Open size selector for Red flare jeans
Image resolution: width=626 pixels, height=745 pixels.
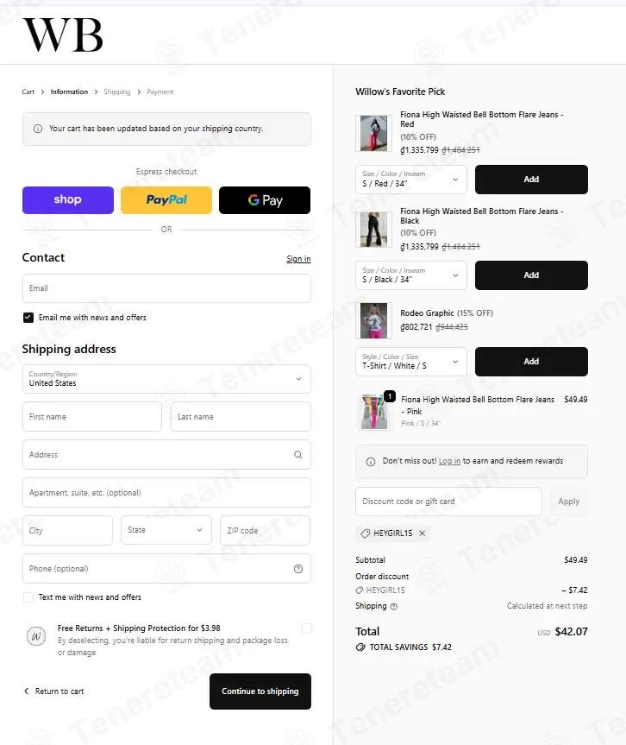pos(410,180)
